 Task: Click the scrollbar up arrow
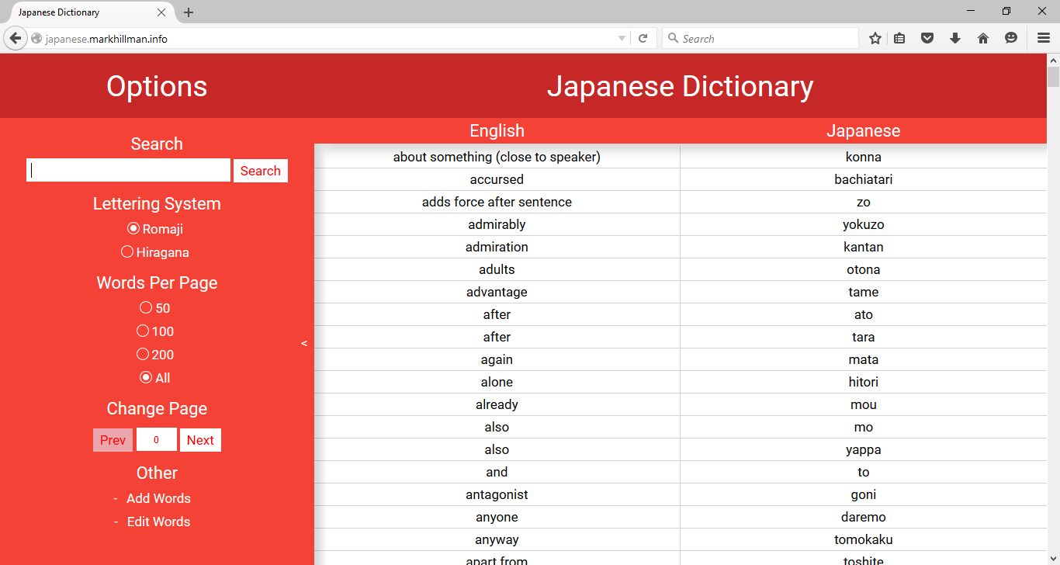1053,60
